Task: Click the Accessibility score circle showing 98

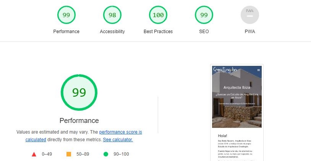Action: click(112, 15)
